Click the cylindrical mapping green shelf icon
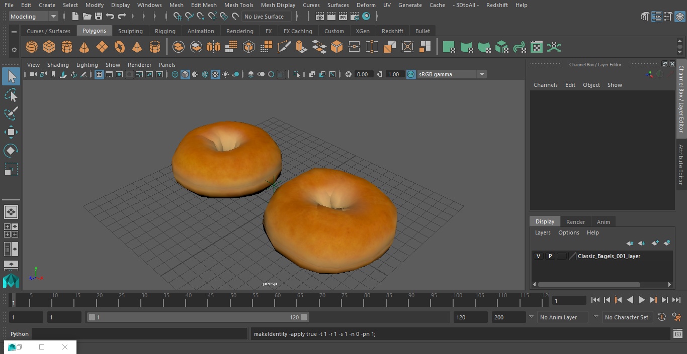 pos(466,47)
